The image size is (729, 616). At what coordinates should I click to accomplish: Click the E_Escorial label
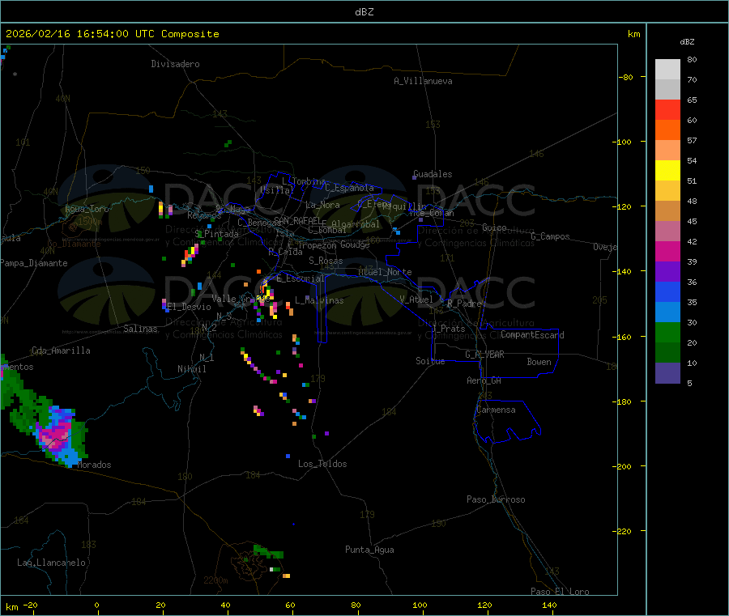[x=300, y=278]
